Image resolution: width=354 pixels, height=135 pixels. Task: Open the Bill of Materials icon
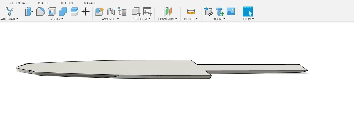(122, 12)
